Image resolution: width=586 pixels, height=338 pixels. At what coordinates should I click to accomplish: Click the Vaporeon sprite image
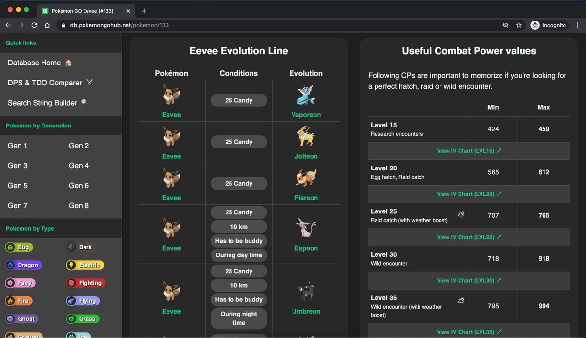[306, 95]
